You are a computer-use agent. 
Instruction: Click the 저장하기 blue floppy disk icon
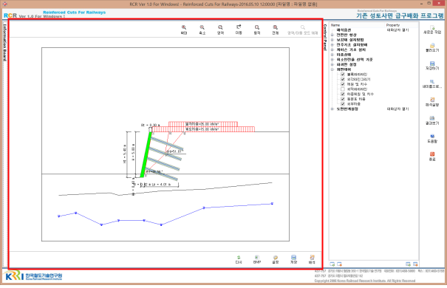tap(432, 64)
